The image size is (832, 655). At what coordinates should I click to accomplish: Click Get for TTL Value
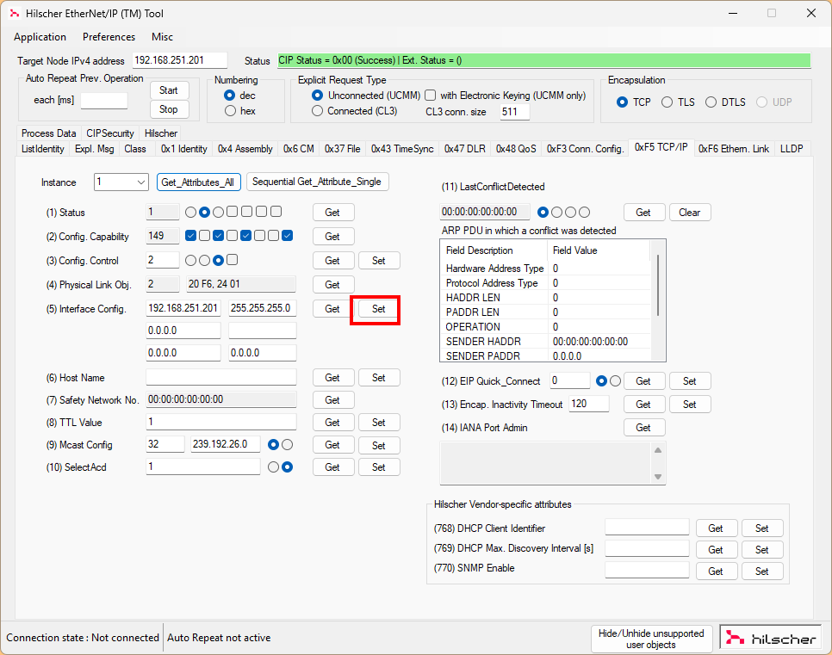click(x=332, y=422)
